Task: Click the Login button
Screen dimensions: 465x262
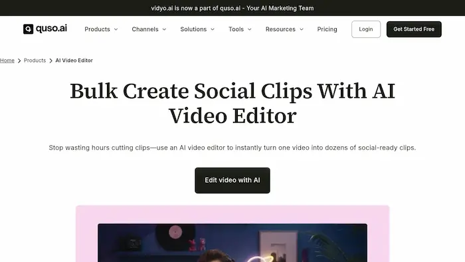Action: click(366, 29)
